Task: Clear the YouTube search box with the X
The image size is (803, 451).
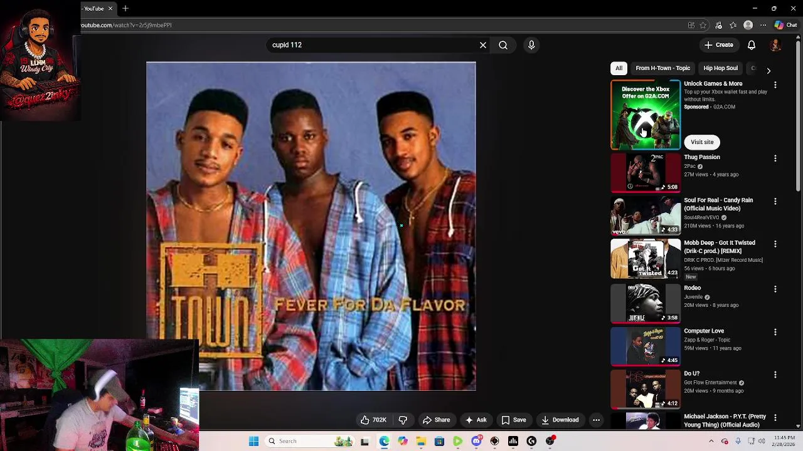Action: point(483,45)
